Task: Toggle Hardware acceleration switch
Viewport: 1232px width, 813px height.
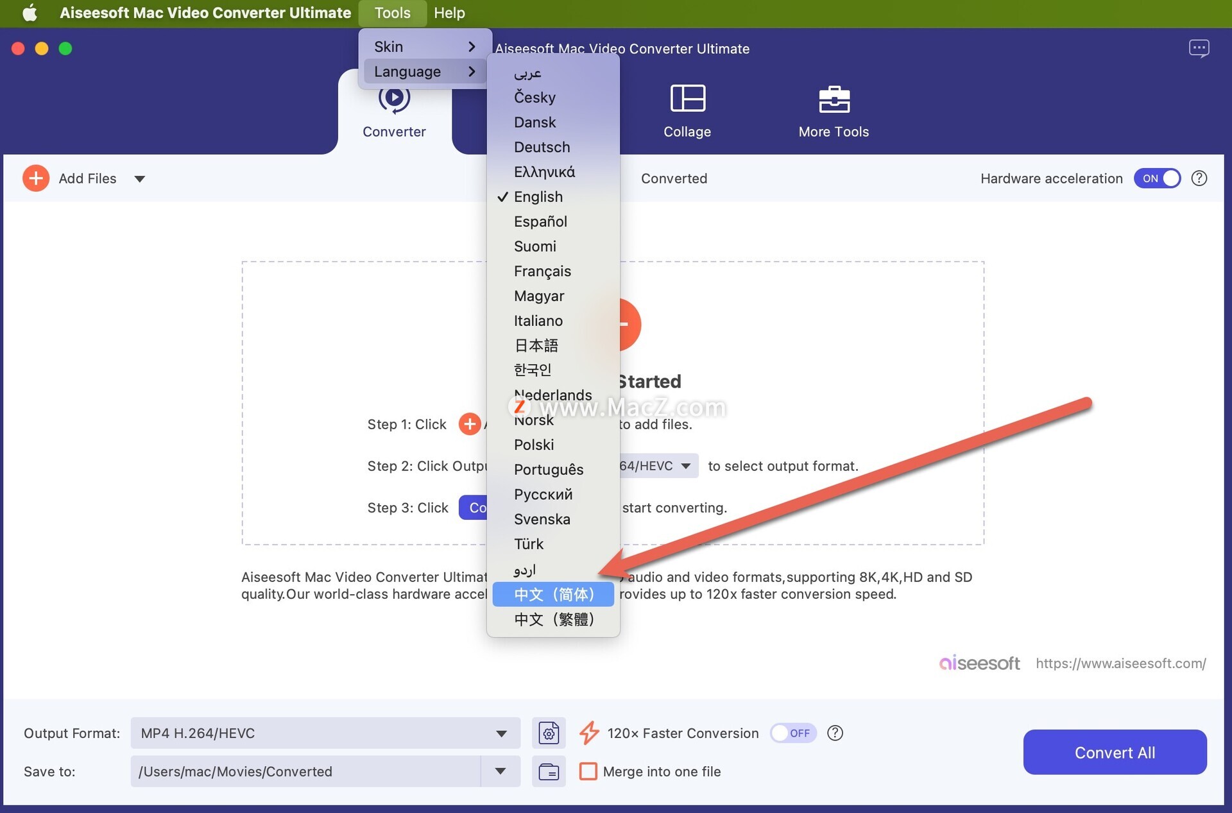Action: (1157, 178)
